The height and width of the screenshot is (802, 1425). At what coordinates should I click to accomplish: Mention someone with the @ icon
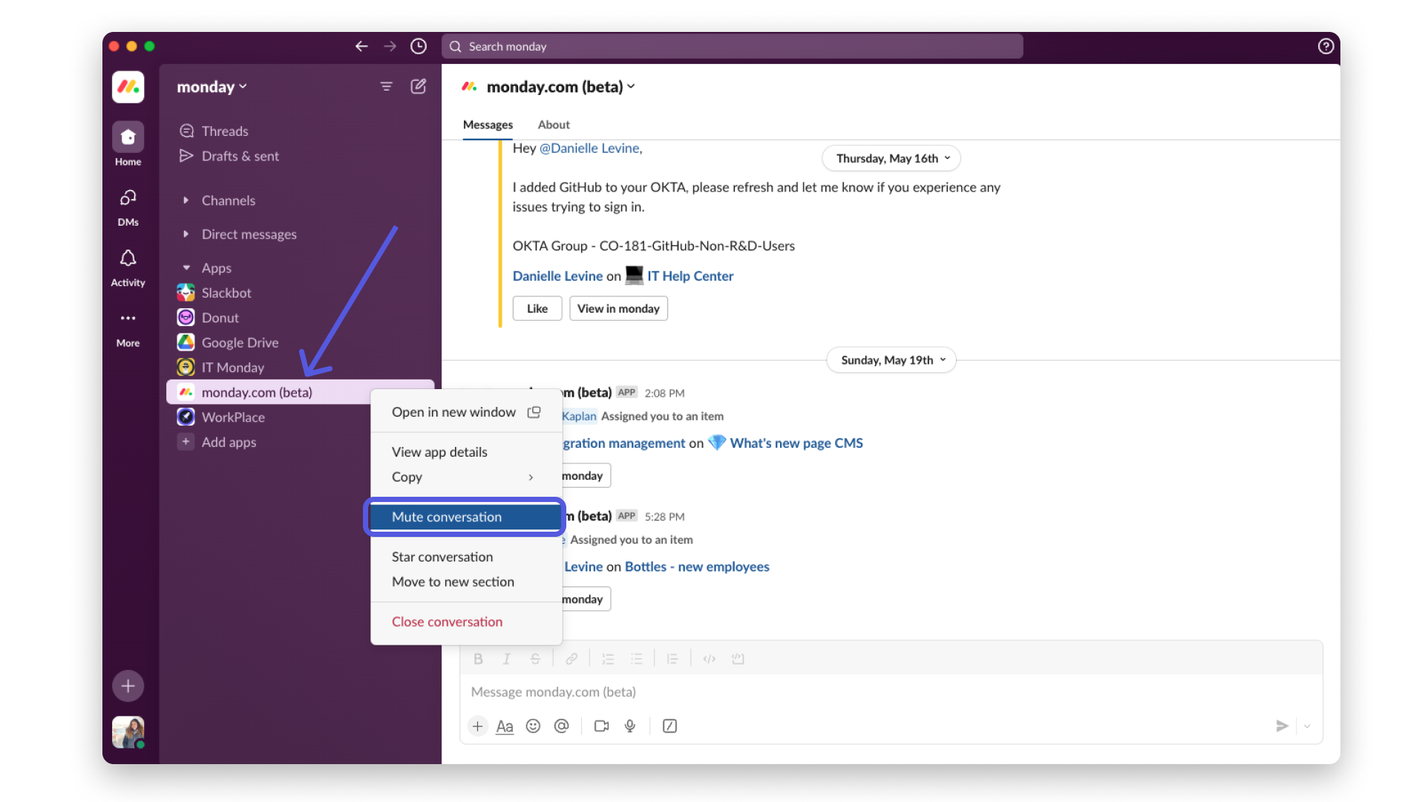pos(562,726)
